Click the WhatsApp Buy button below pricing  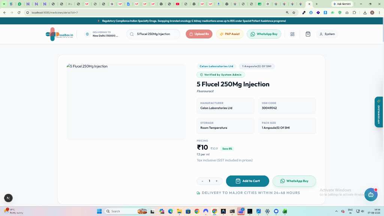click(x=294, y=181)
